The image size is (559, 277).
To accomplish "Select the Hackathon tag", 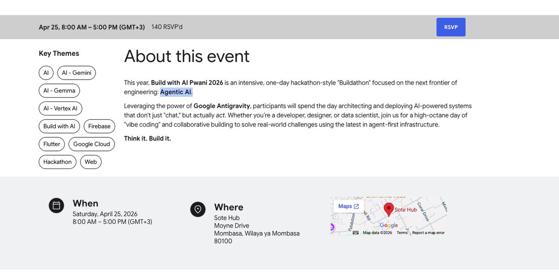I will (x=57, y=162).
